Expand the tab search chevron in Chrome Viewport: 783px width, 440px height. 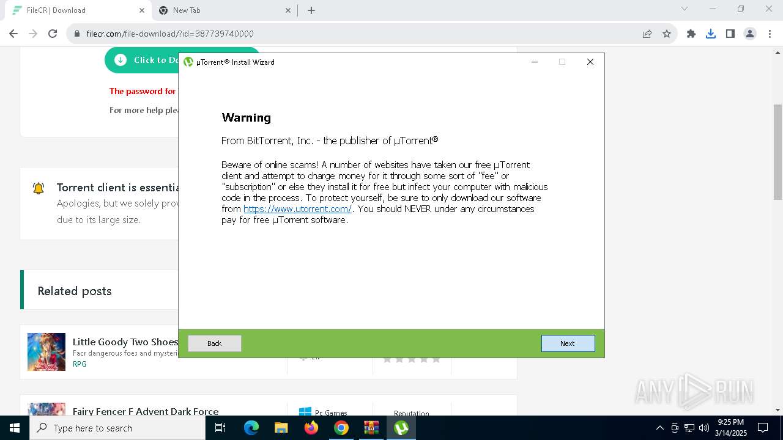click(x=685, y=9)
